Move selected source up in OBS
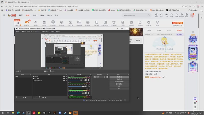Screen dimensions: 204x115 43,97
